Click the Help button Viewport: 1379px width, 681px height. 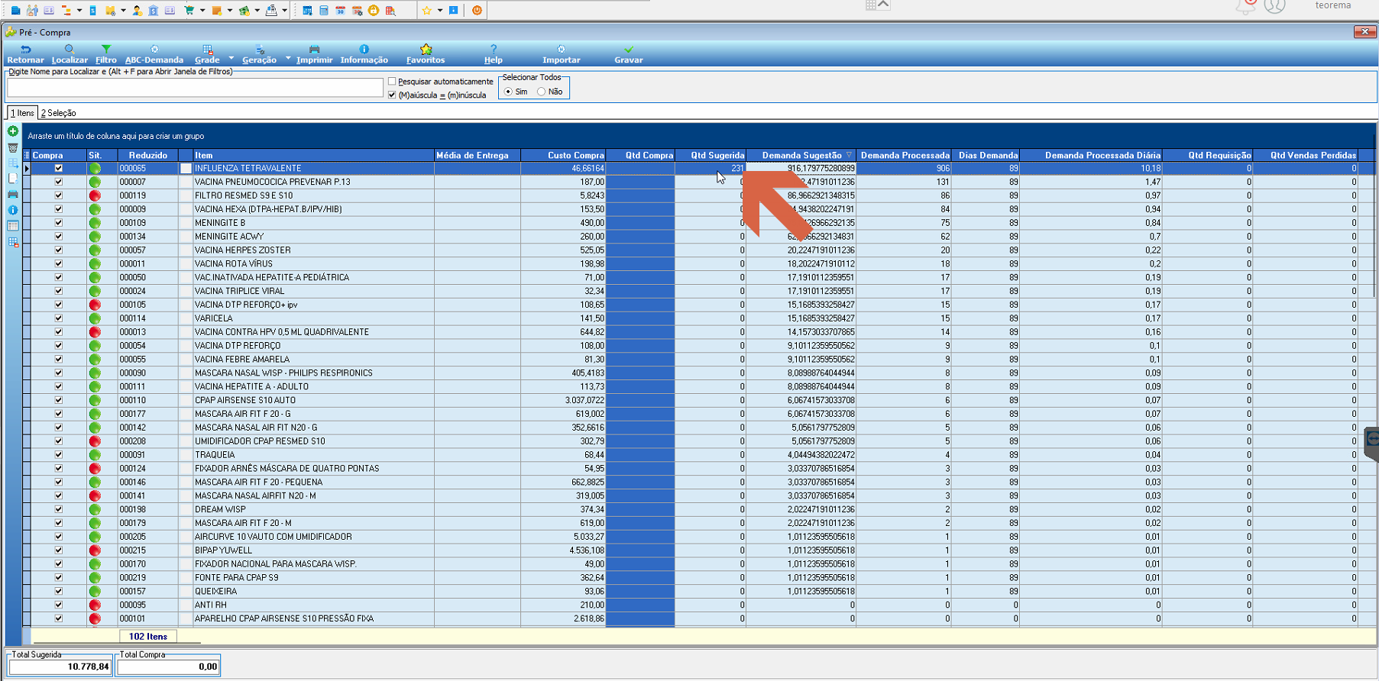click(x=494, y=54)
